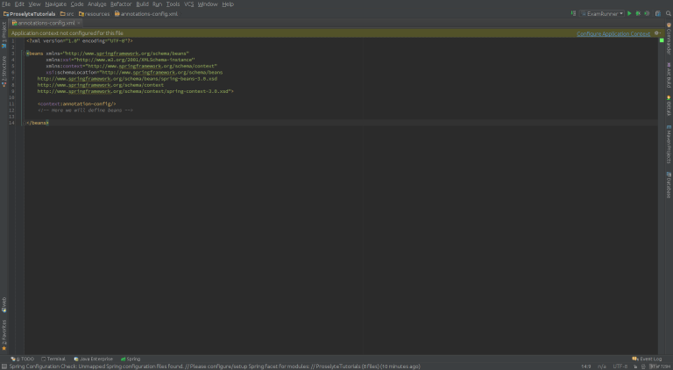
Task: Run ExamRunner with the green play button
Action: point(628,13)
